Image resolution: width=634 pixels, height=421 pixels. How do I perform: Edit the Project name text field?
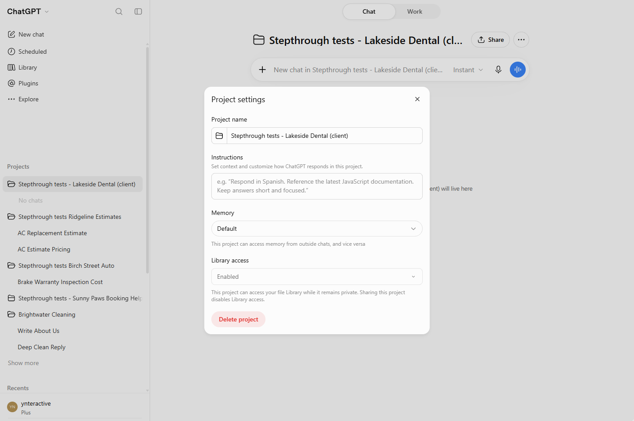pyautogui.click(x=324, y=136)
